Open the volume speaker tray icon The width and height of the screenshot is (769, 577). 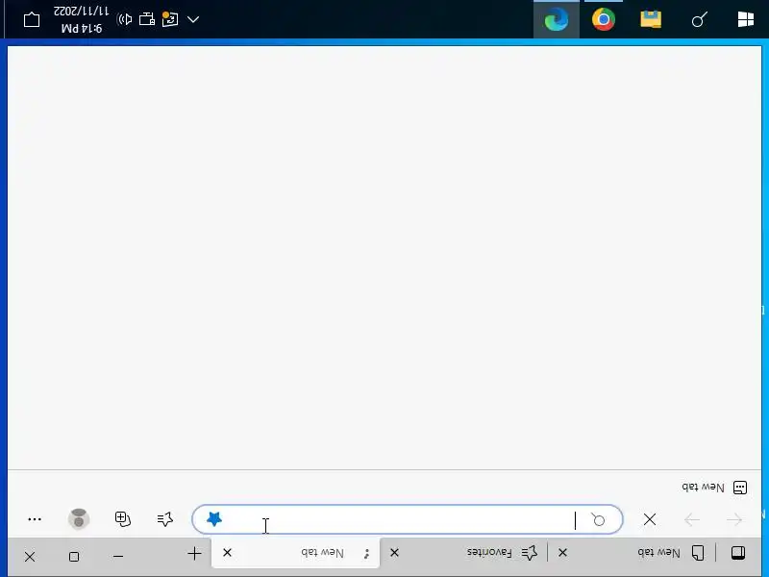124,19
